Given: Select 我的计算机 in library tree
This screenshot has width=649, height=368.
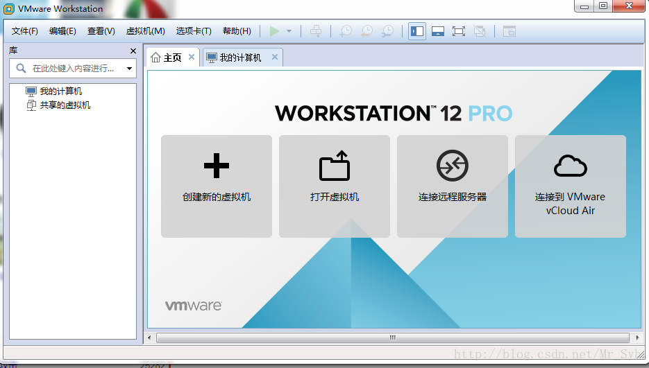Looking at the screenshot, I should tap(54, 91).
